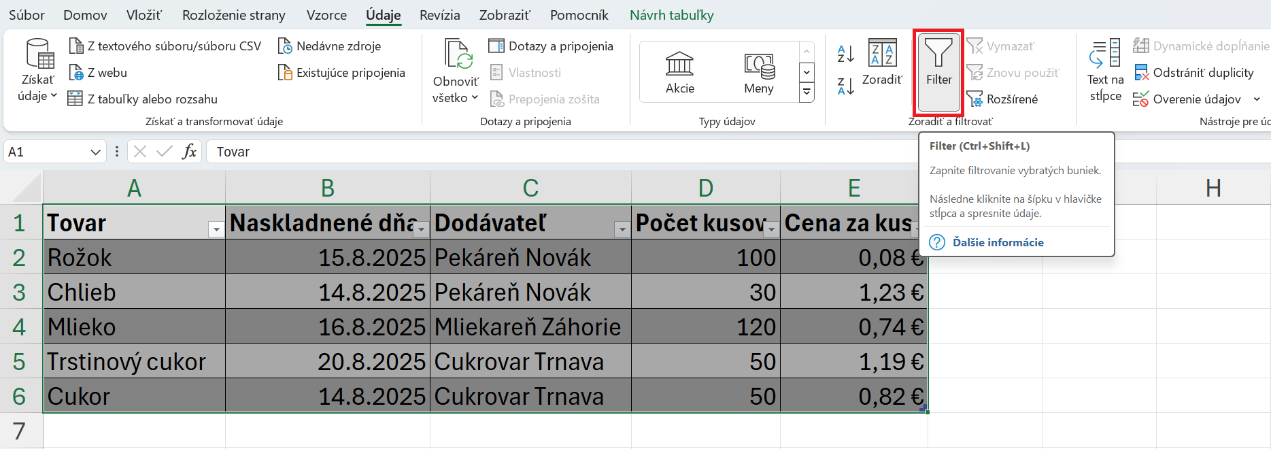The height and width of the screenshot is (449, 1271).
Task: Import from Z textového súboru/súboru CSV
Action: (165, 46)
